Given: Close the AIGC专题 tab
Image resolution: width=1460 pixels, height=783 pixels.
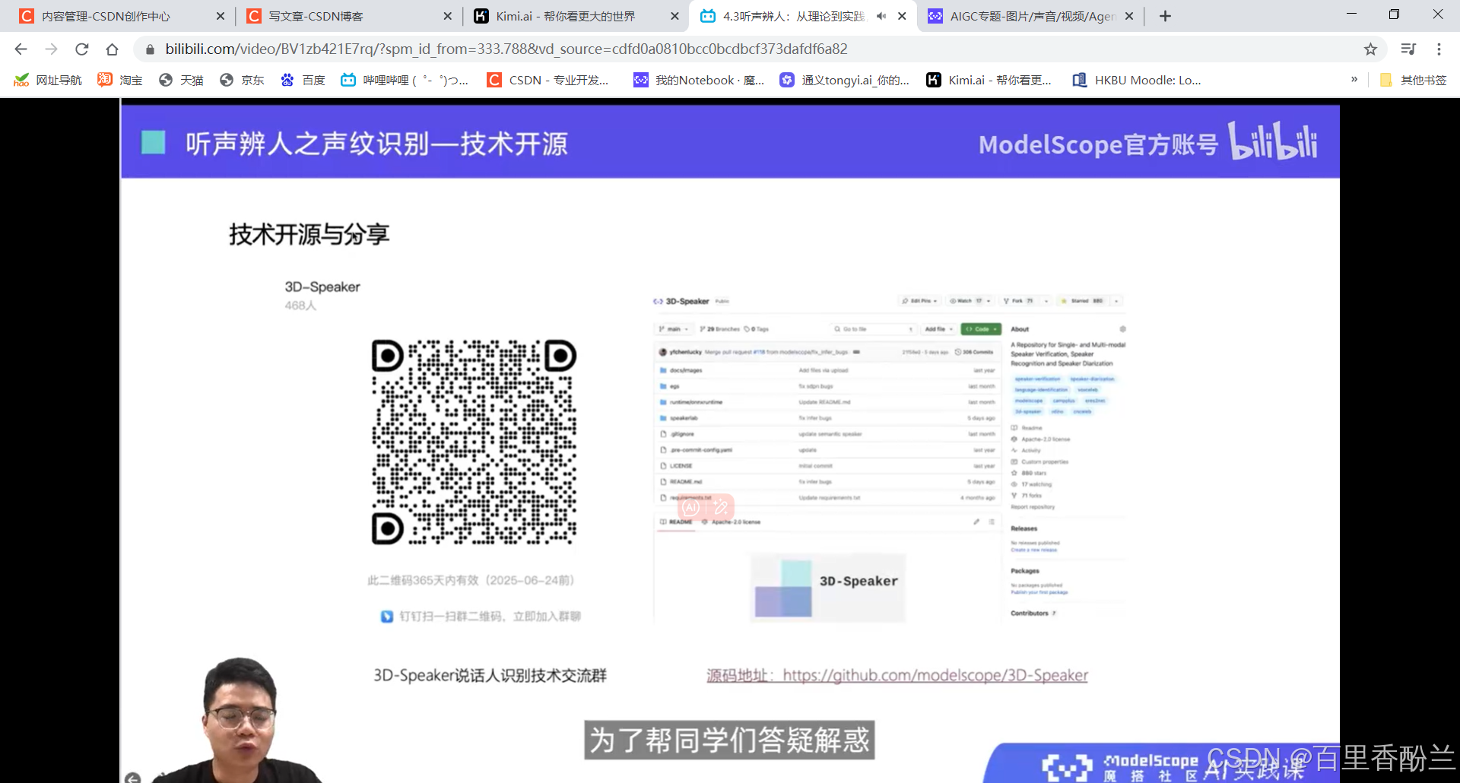Looking at the screenshot, I should click(x=1129, y=16).
